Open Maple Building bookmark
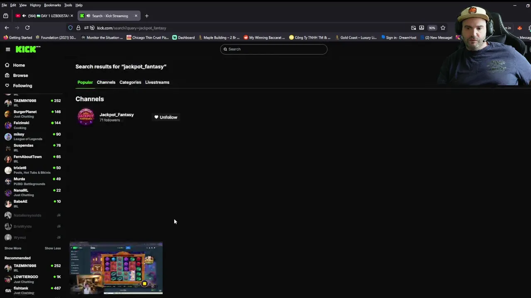Image resolution: width=531 pixels, height=298 pixels. pyautogui.click(x=219, y=38)
